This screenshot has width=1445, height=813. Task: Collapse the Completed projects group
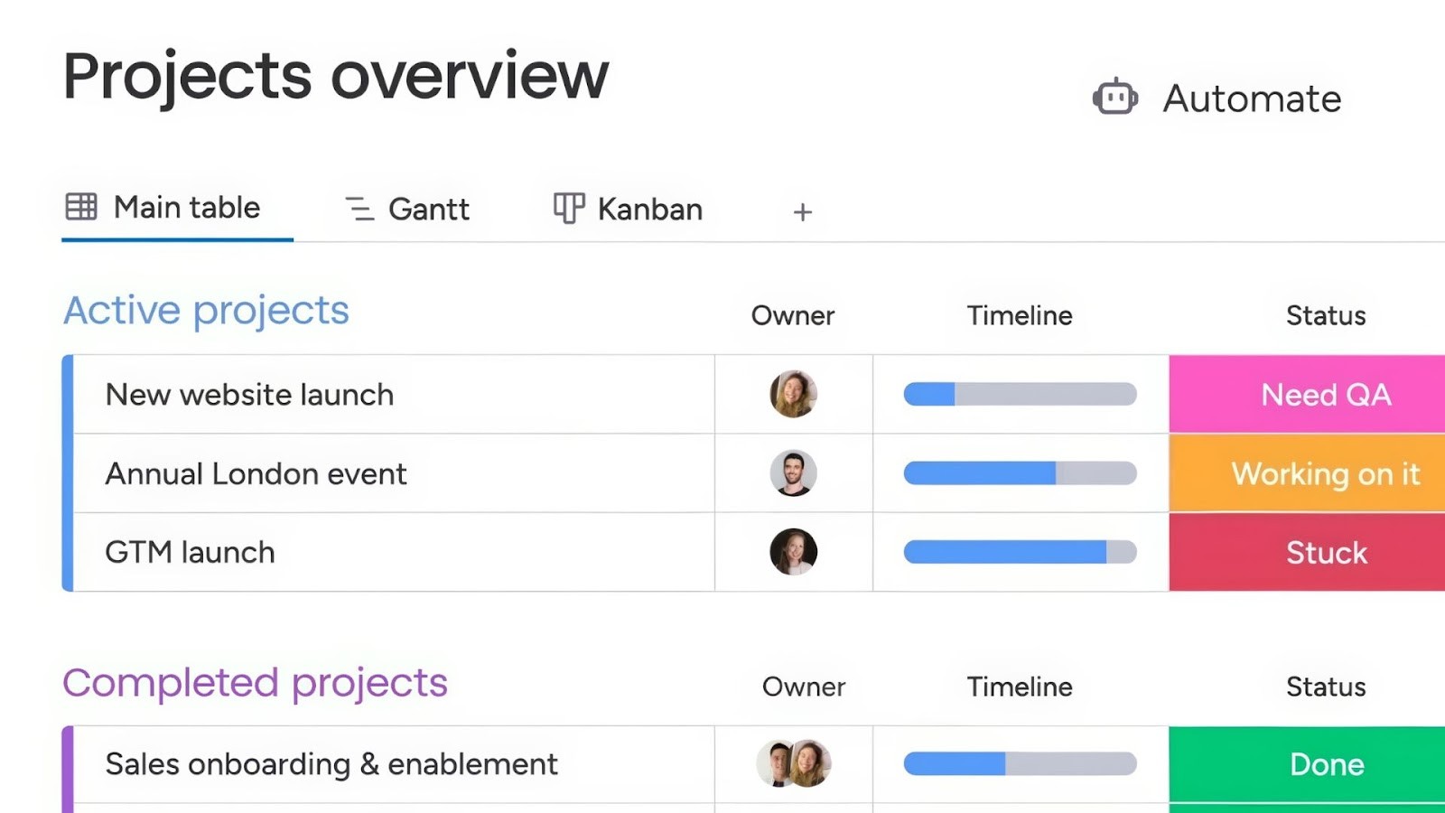tap(254, 684)
